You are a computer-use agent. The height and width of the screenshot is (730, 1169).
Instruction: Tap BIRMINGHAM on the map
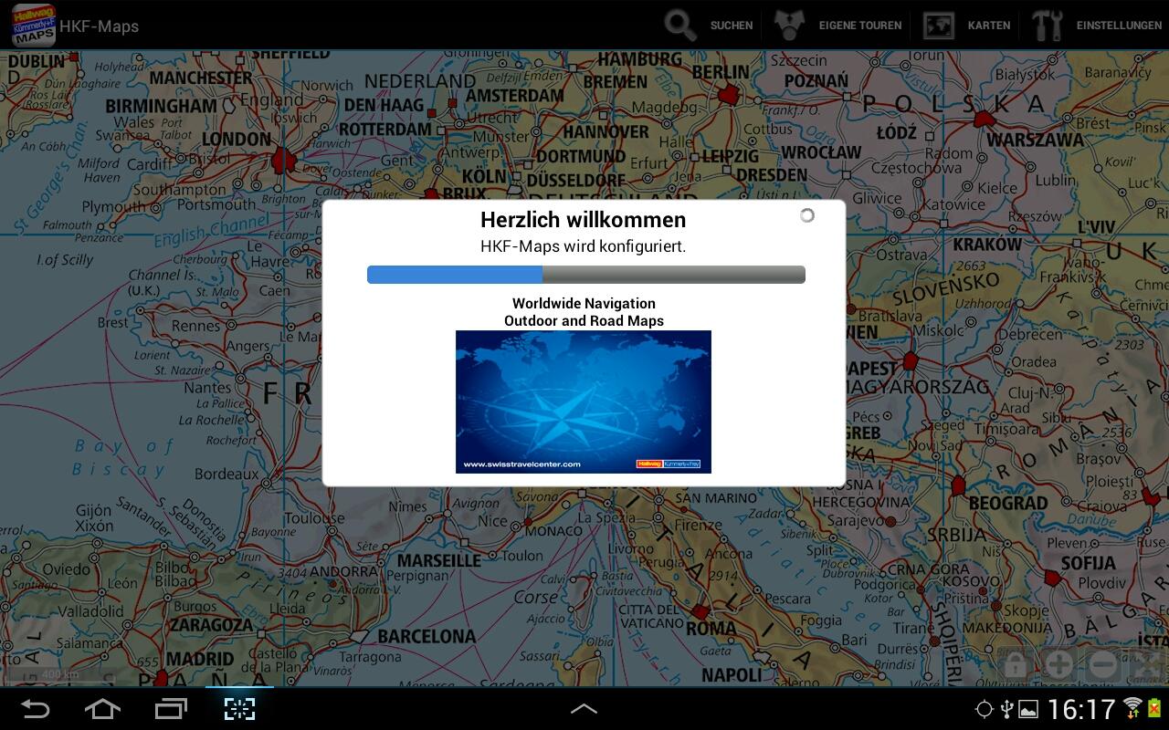pos(161,106)
